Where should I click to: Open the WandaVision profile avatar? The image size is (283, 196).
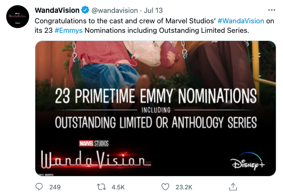[x=18, y=17]
